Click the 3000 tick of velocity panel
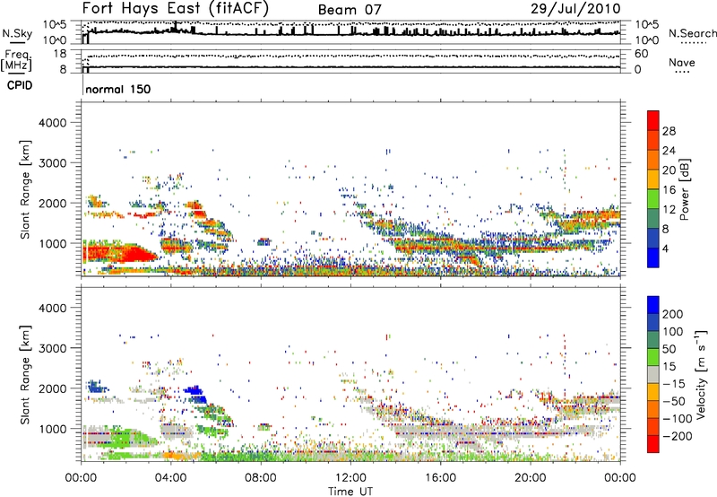Viewport: 717px width, 497px height. point(53,348)
